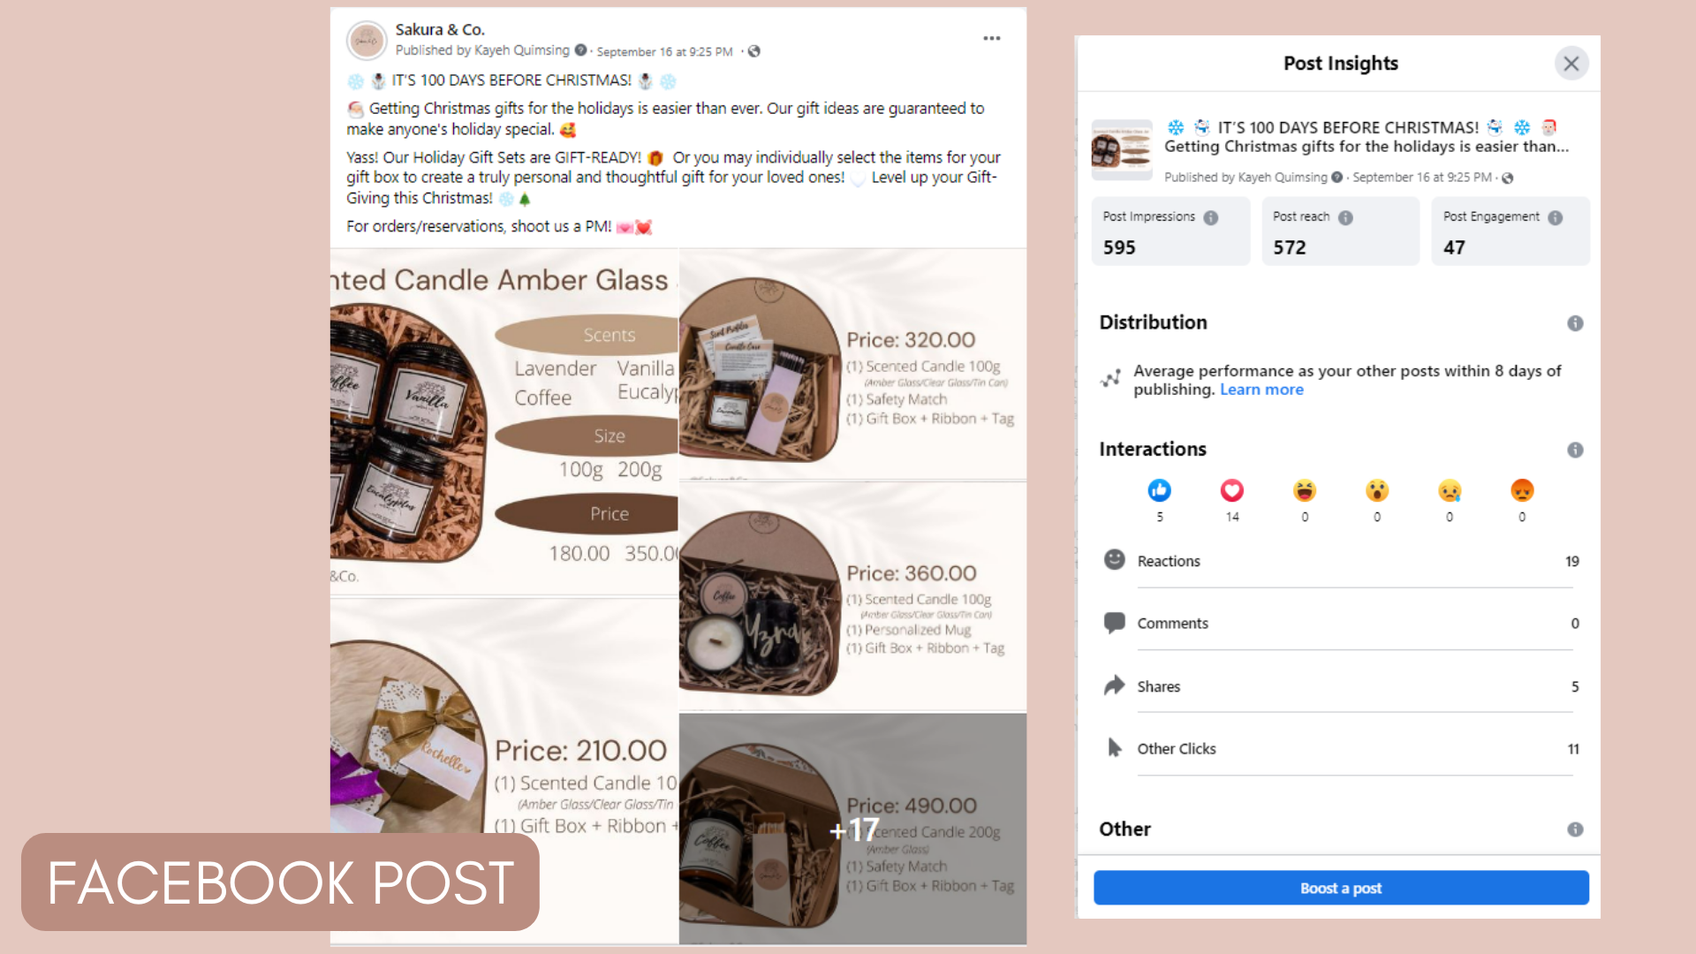Select the Haha reaction icon
Screen dimensions: 1696x954
[x=1304, y=490]
